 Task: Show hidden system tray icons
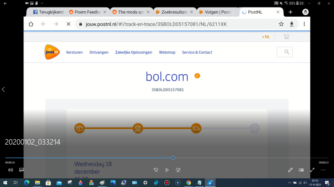click(289, 182)
